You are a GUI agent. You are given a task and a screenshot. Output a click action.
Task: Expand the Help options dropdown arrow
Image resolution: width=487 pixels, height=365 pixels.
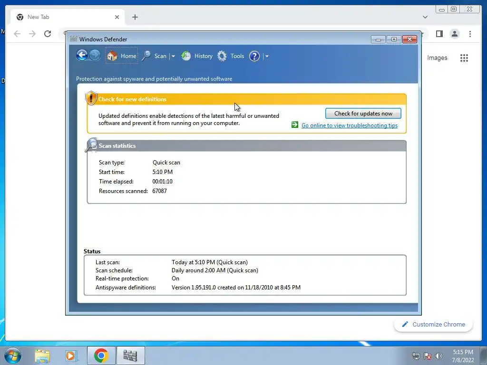point(267,57)
